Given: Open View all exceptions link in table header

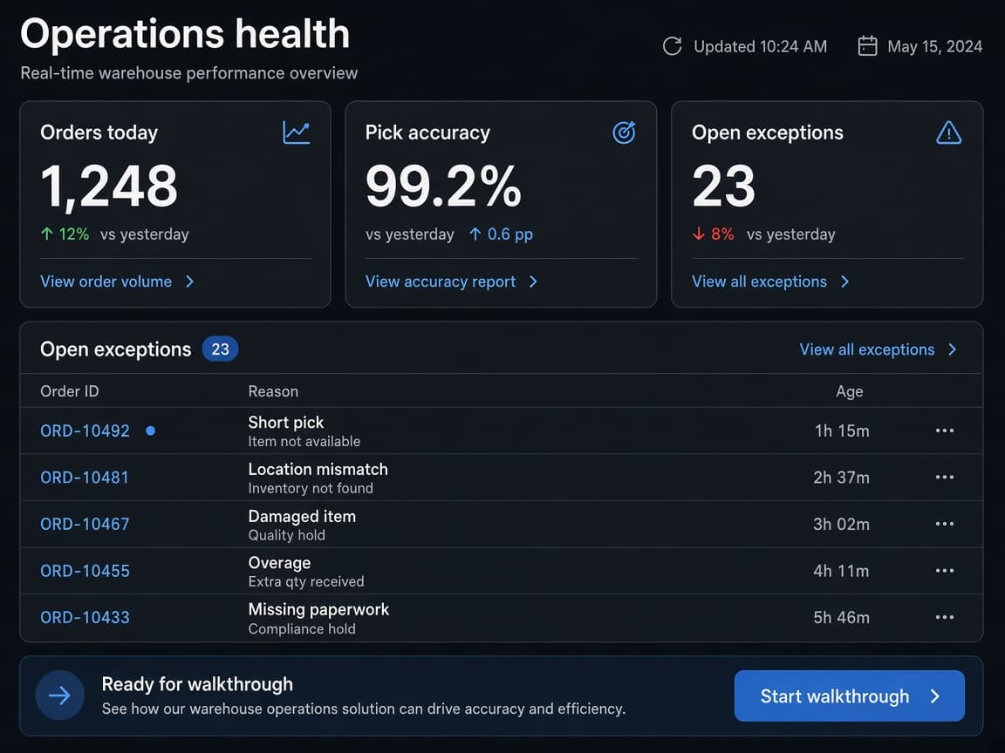Looking at the screenshot, I should [x=867, y=349].
